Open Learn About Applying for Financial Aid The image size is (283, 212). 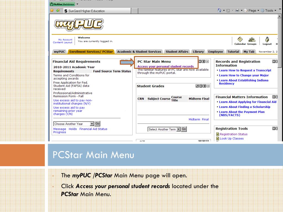(247, 102)
